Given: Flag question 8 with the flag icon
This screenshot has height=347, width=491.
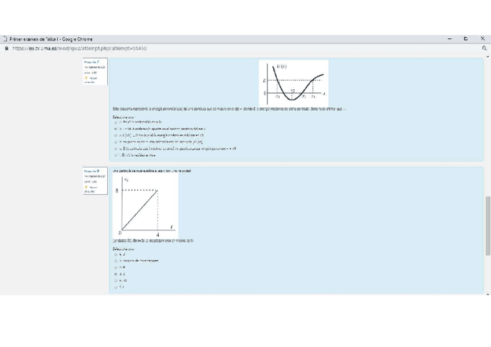Looking at the screenshot, I should pyautogui.click(x=86, y=187).
